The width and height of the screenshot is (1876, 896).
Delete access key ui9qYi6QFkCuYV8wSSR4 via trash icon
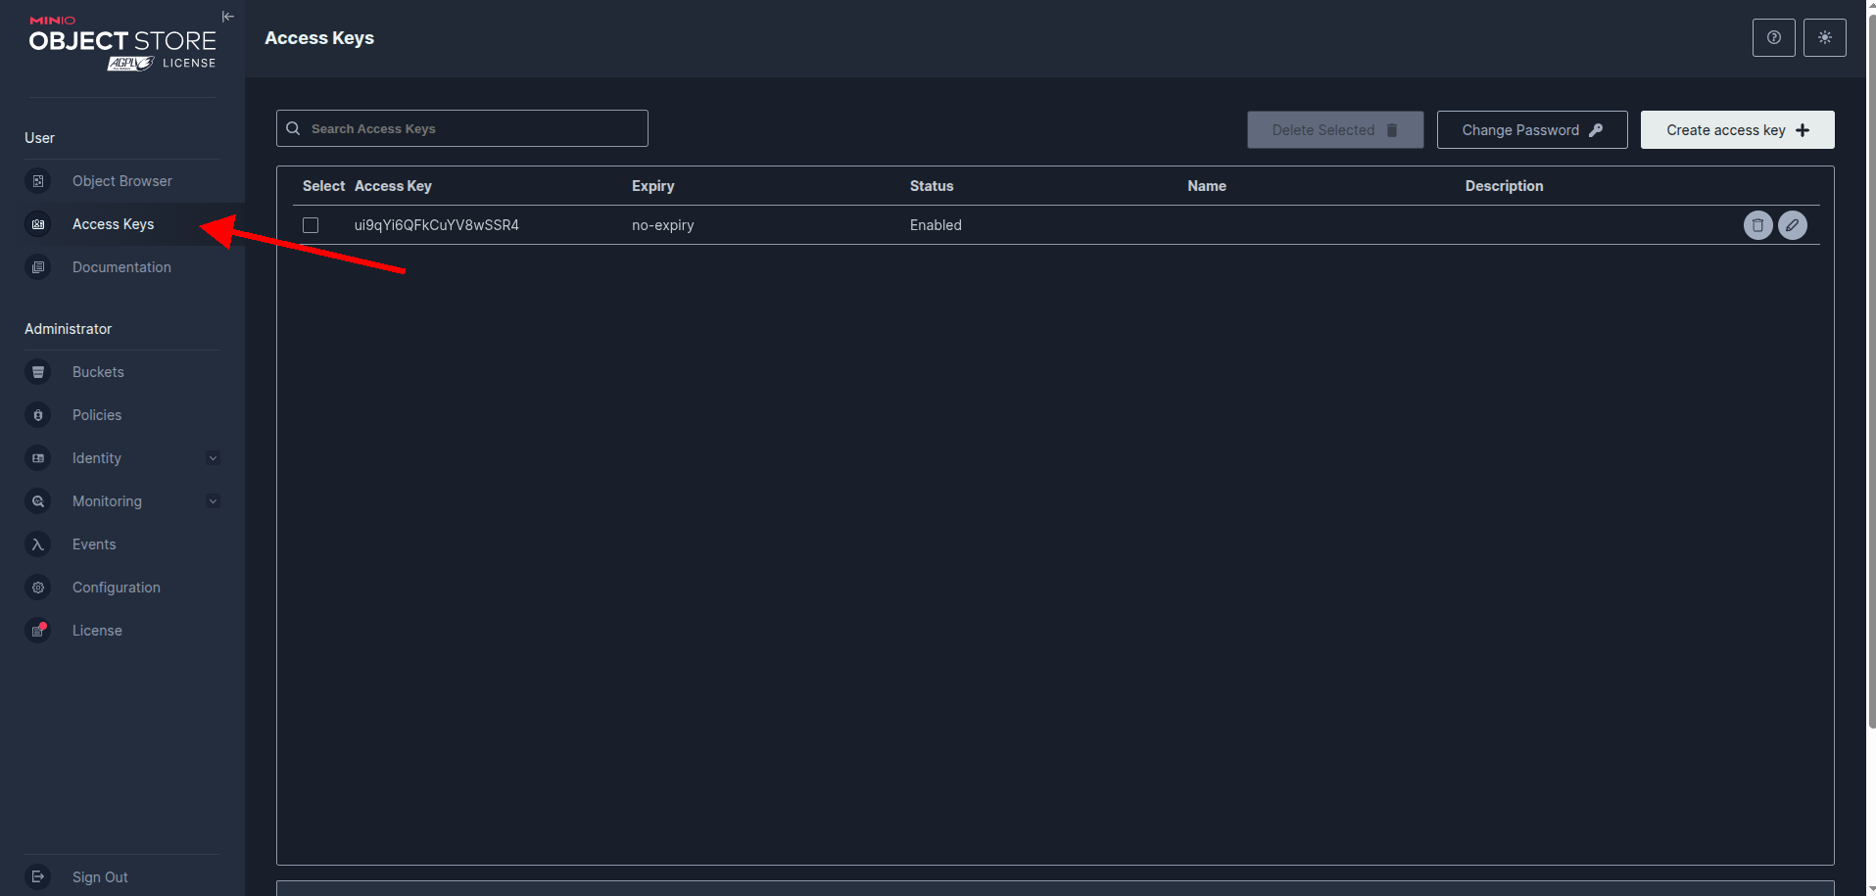[x=1757, y=225]
